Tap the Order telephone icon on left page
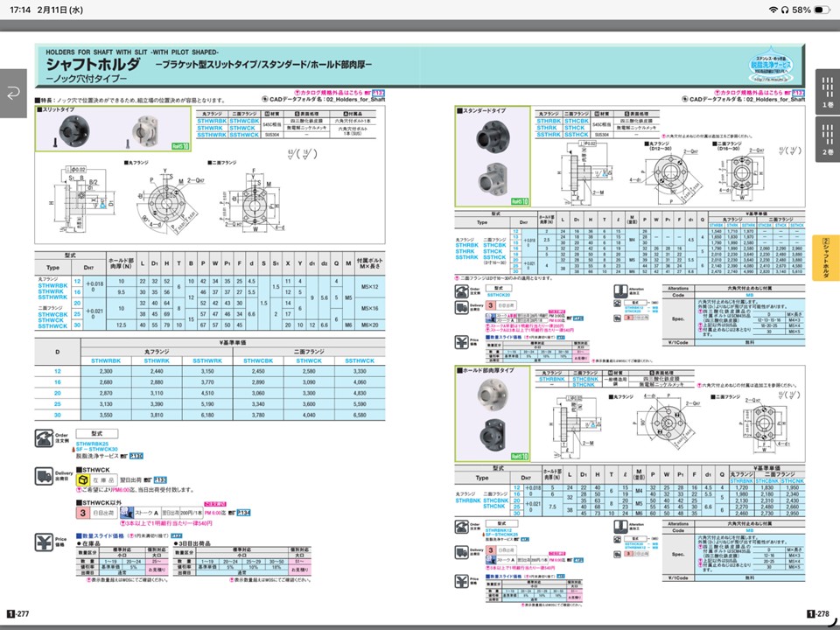The height and width of the screenshot is (630, 840). point(43,438)
